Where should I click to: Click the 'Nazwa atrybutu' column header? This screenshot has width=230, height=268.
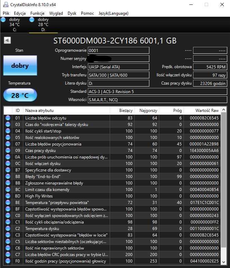coord(66,111)
